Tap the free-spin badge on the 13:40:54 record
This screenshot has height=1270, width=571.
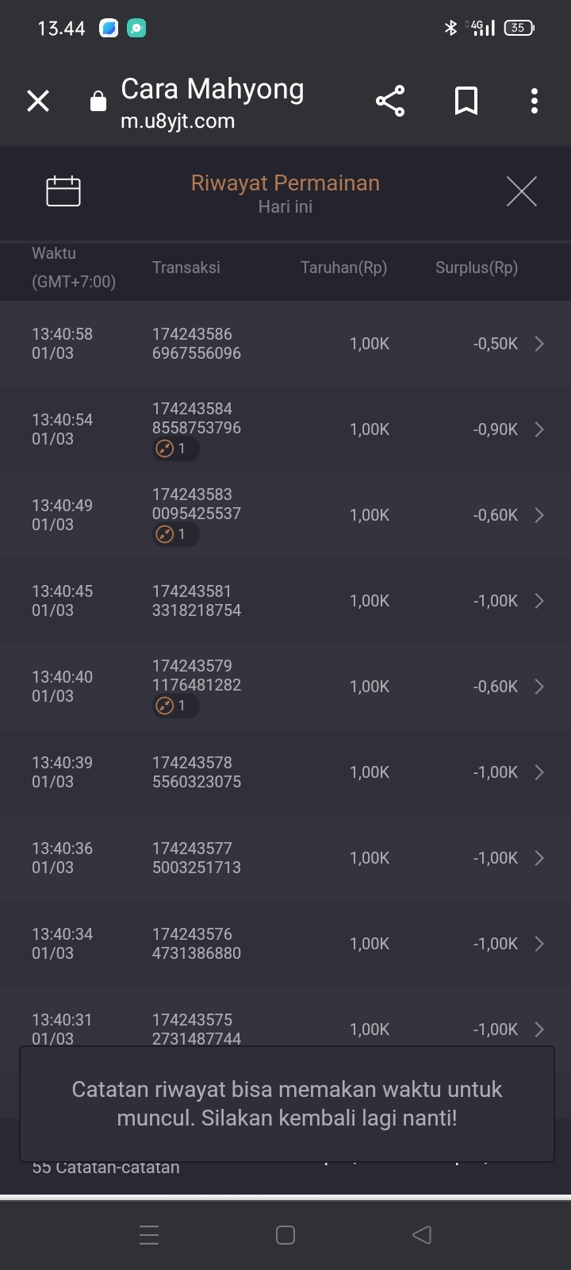174,448
